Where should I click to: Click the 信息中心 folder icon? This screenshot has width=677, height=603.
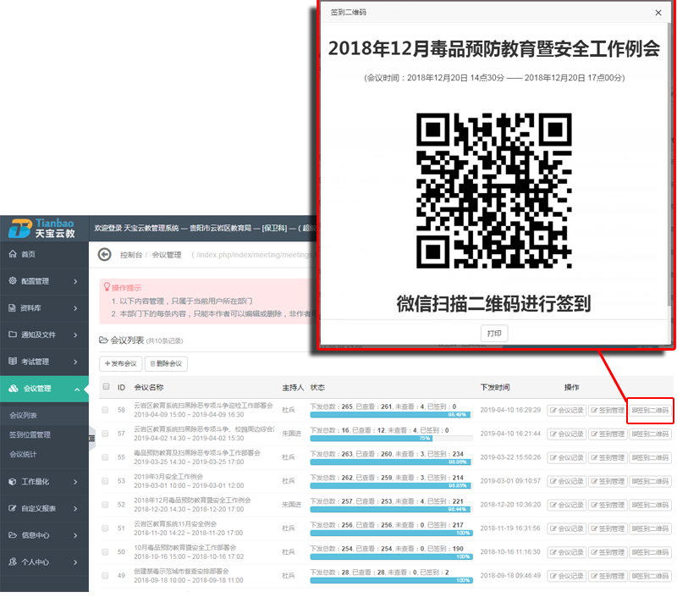(13, 534)
